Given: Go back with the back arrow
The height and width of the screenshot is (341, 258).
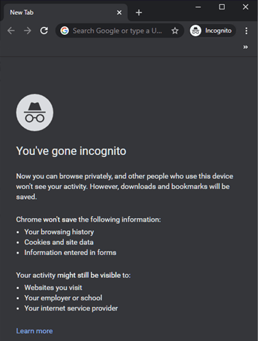Looking at the screenshot, I should [11, 31].
